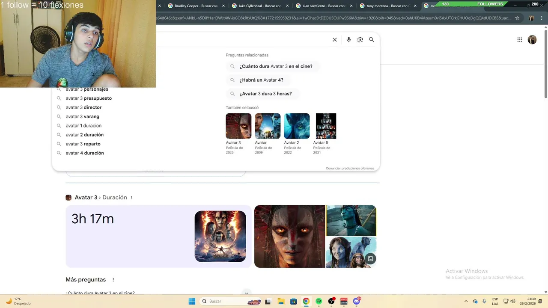This screenshot has height=308, width=548.
Task: Switch to Chrome on the taskbar
Action: coord(306,301)
